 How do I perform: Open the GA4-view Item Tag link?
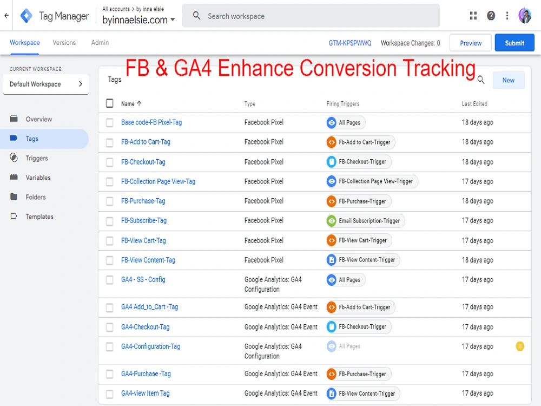(x=145, y=393)
